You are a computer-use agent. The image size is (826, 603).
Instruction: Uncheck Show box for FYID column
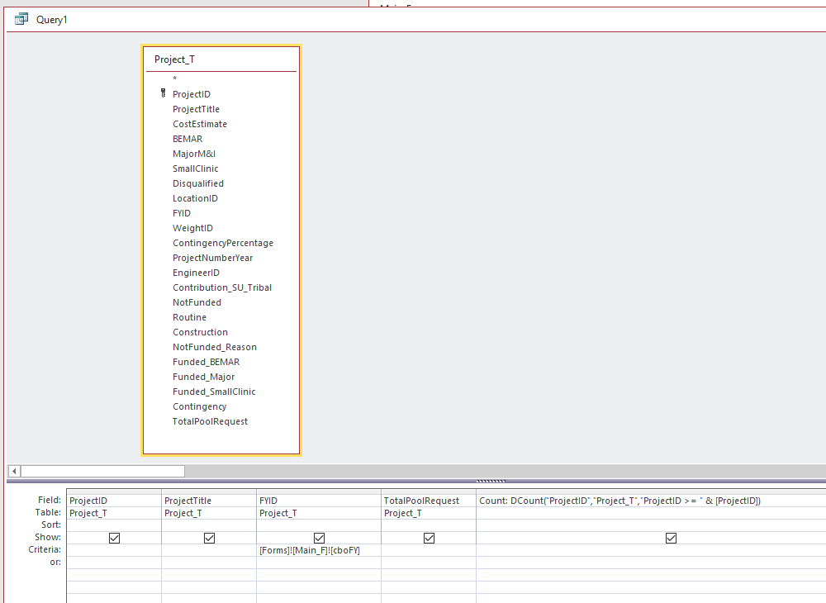(x=319, y=538)
